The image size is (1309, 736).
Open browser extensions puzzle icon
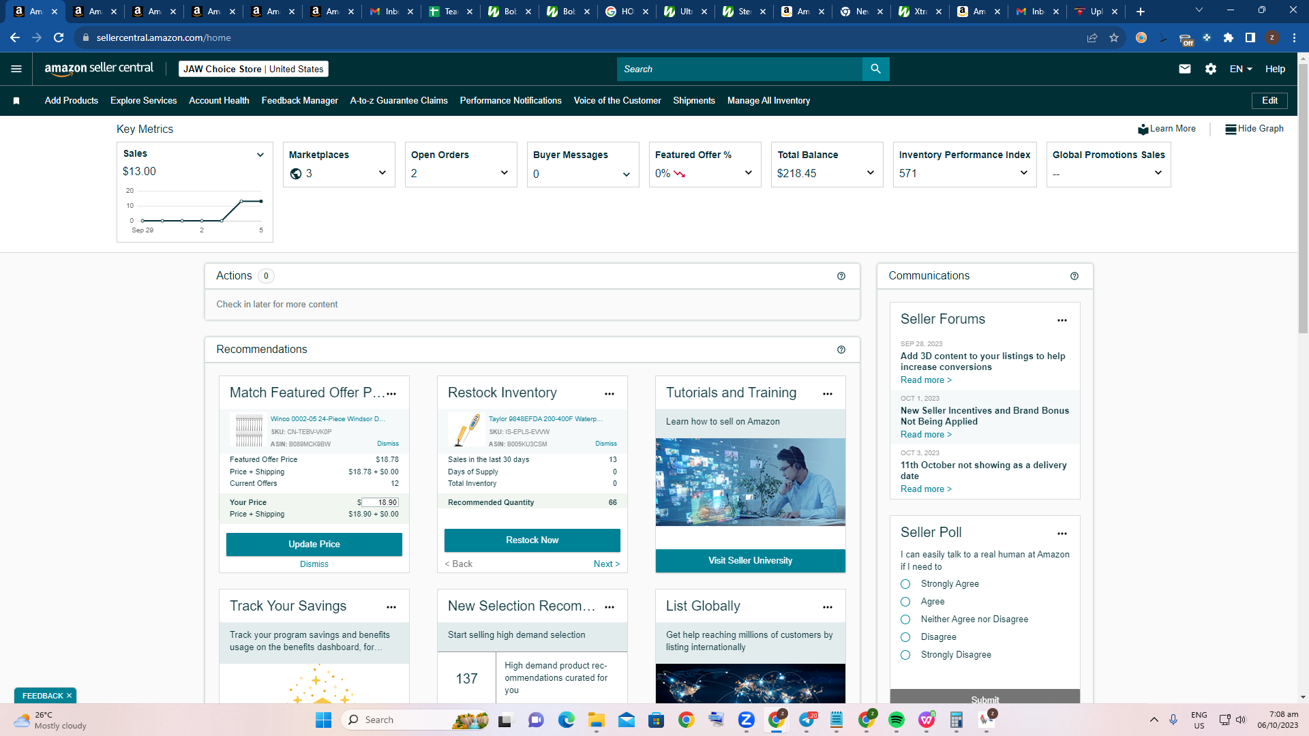tap(1229, 37)
